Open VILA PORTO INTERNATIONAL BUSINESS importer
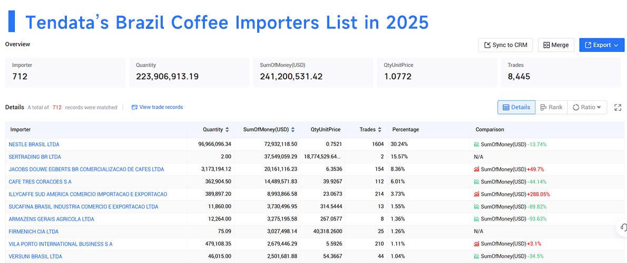 [x=61, y=244]
